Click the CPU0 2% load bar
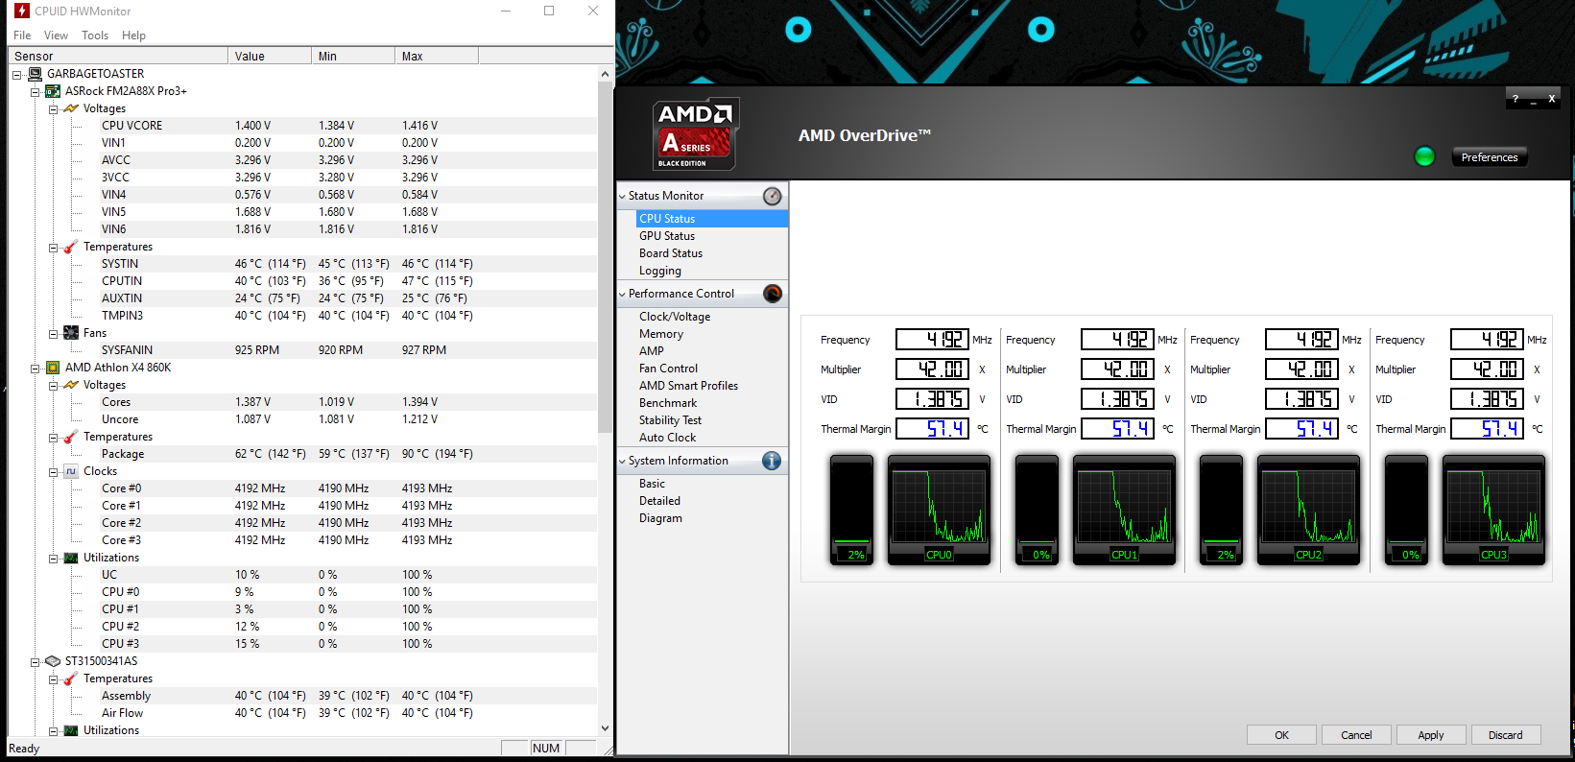The image size is (1575, 762). tap(851, 510)
